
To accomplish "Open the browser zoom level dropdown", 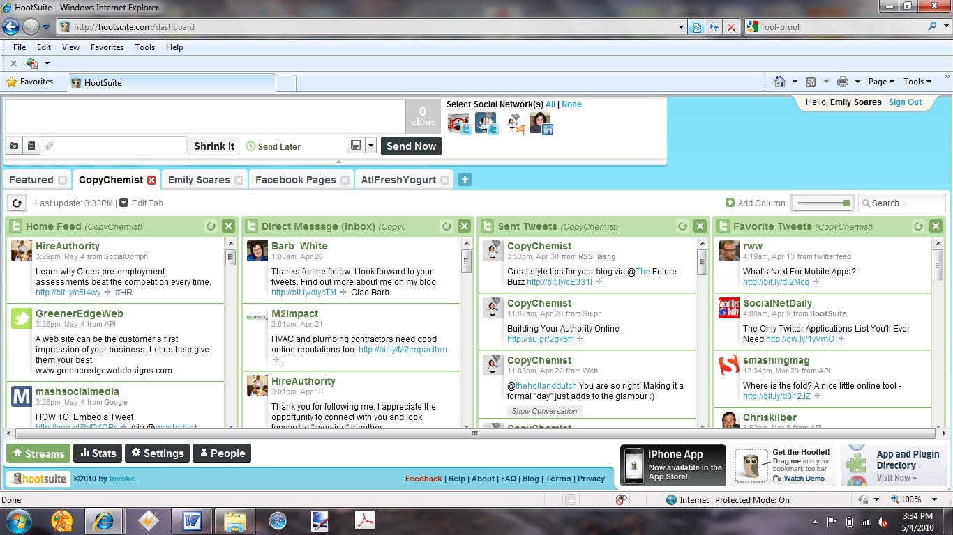I will [935, 499].
